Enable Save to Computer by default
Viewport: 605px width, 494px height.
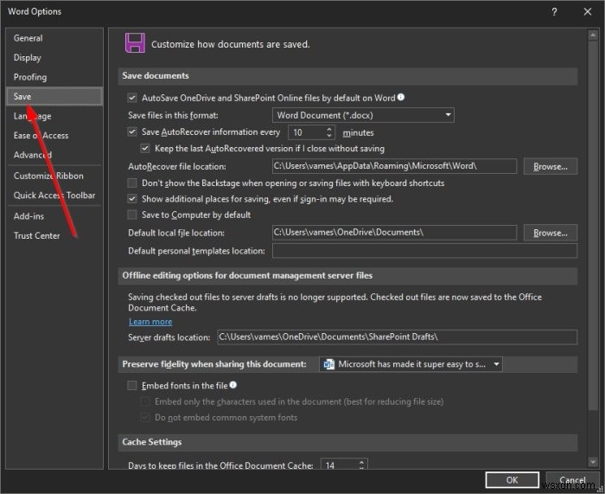click(132, 215)
